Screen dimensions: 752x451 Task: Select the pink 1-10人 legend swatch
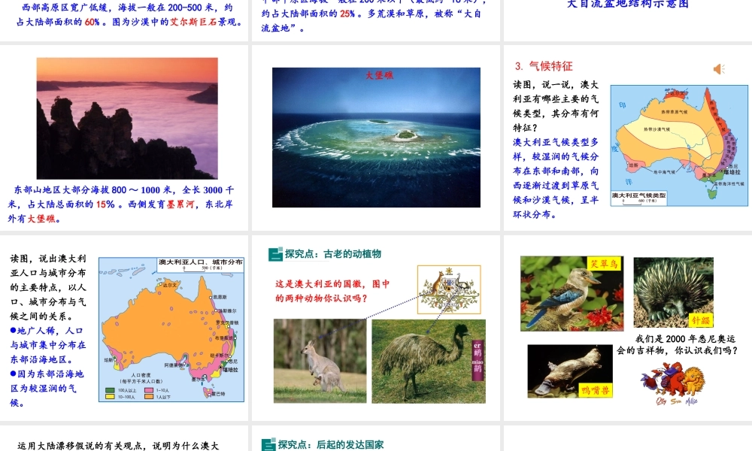coord(149,390)
